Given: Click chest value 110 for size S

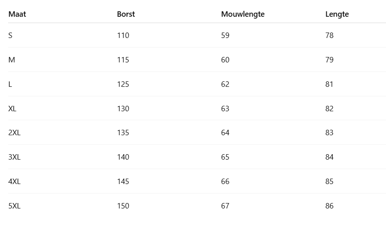Looking at the screenshot, I should coord(123,35).
